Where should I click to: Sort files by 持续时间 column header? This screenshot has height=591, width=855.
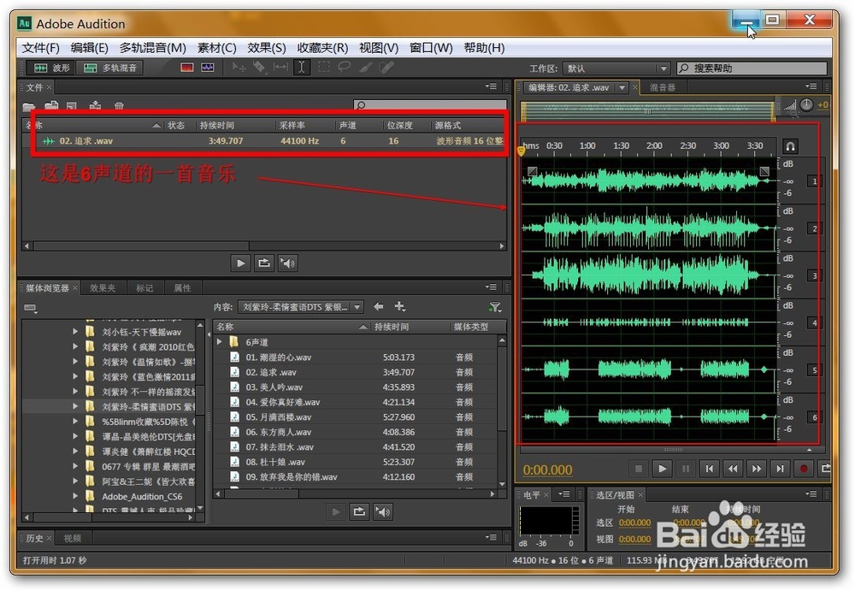216,126
